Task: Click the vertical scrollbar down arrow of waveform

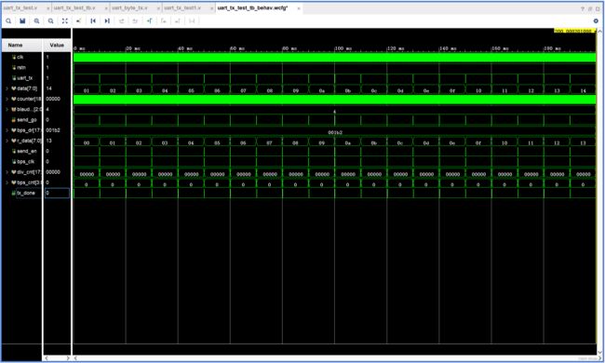Action: point(600,352)
